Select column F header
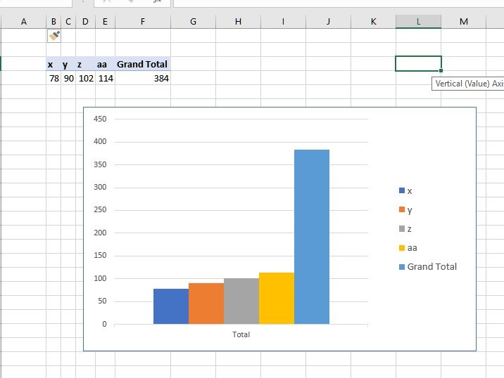504x378 pixels. tap(143, 22)
